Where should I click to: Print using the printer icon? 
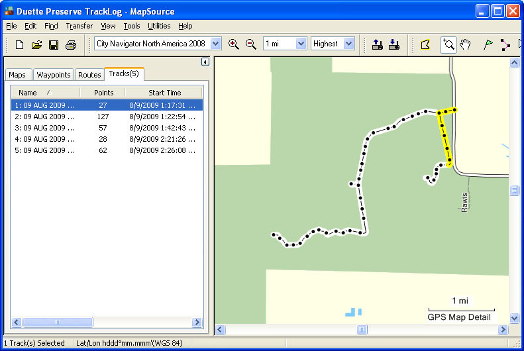tap(71, 44)
